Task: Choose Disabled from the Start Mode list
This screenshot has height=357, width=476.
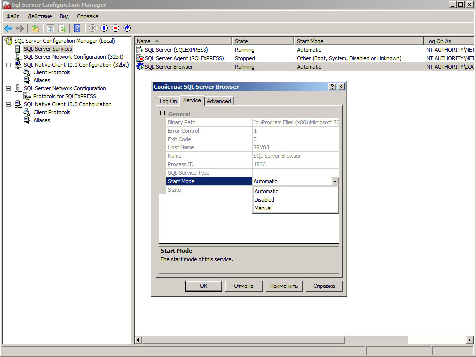Action: coord(264,200)
